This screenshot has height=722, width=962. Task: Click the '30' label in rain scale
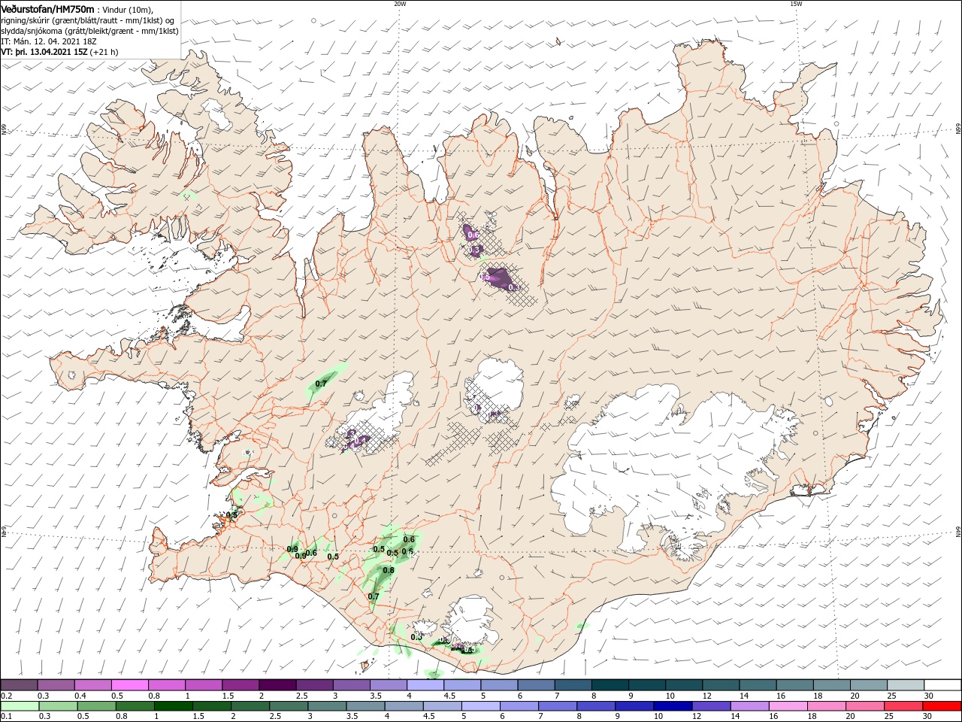click(927, 717)
